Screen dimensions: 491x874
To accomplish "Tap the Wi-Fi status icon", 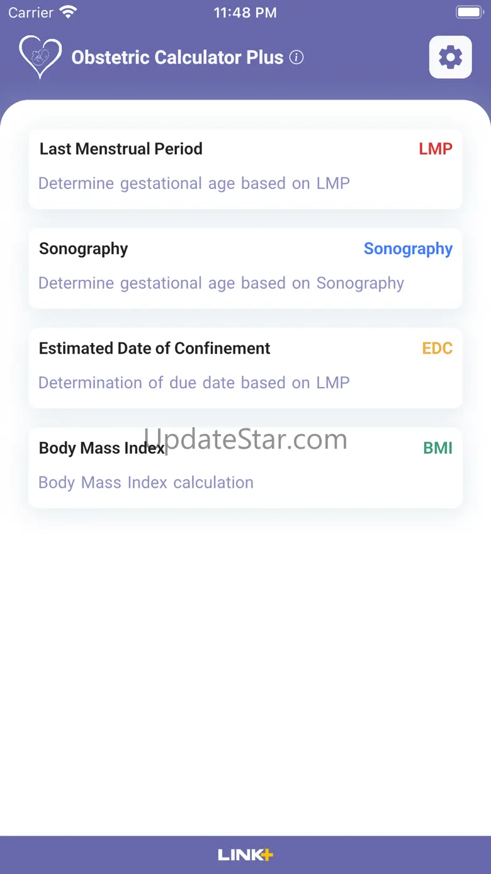I will 68,12.
